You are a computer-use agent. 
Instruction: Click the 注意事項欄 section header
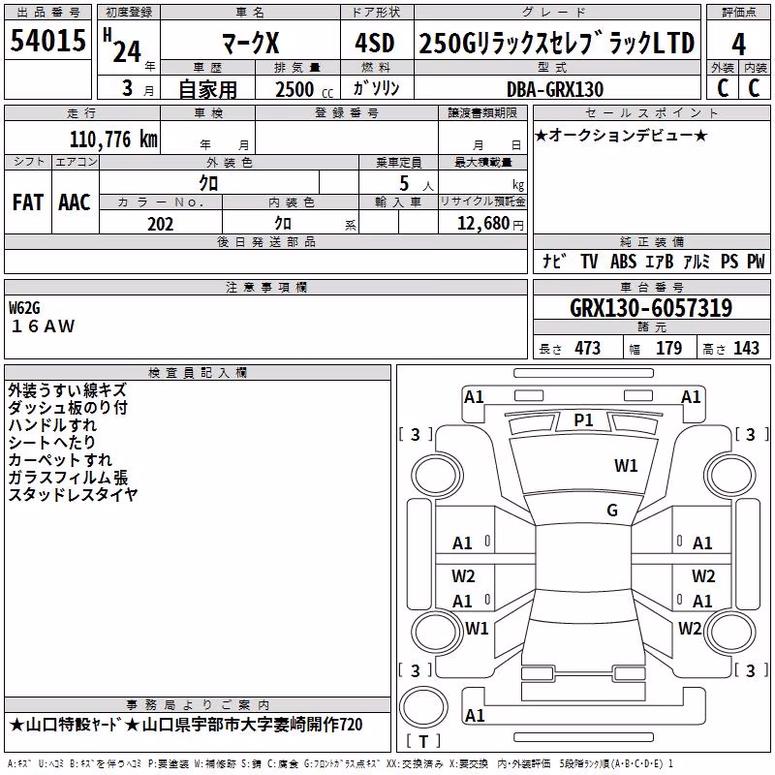pyautogui.click(x=265, y=287)
